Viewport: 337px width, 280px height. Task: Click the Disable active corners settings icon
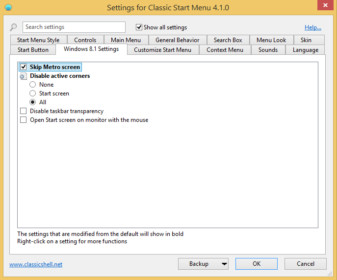[x=23, y=76]
